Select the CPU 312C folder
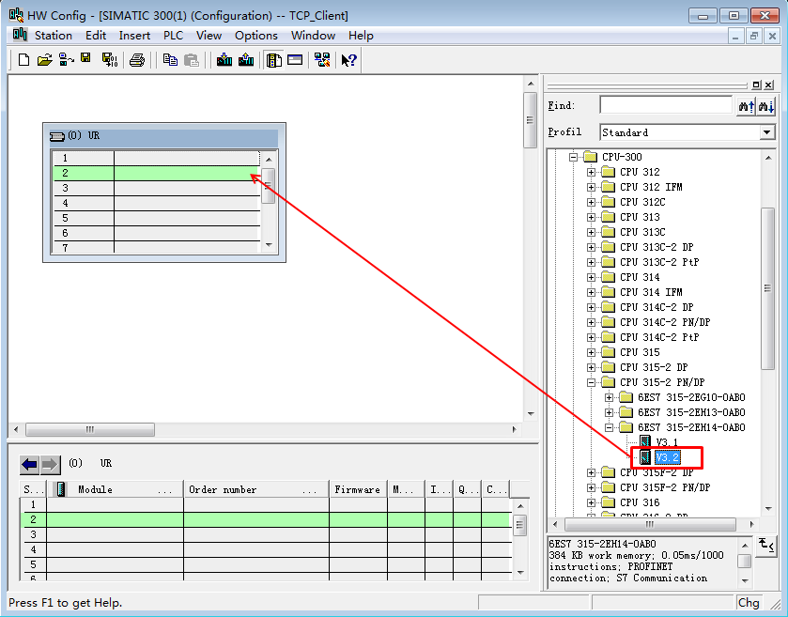 [642, 202]
